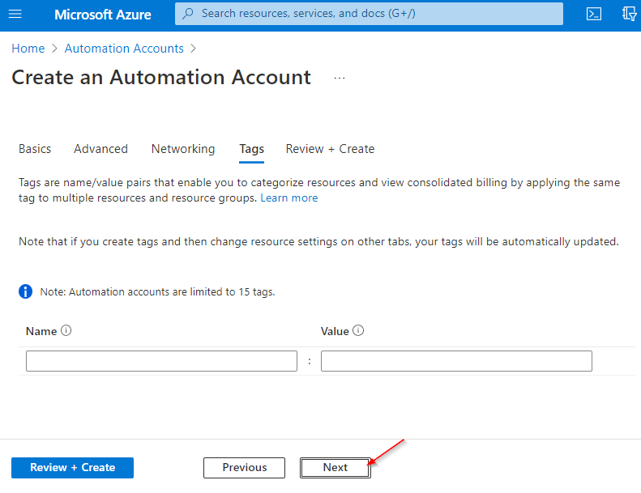Viewport: 641px width, 493px height.
Task: Open the directories and subscriptions filter icon
Action: coord(629,14)
